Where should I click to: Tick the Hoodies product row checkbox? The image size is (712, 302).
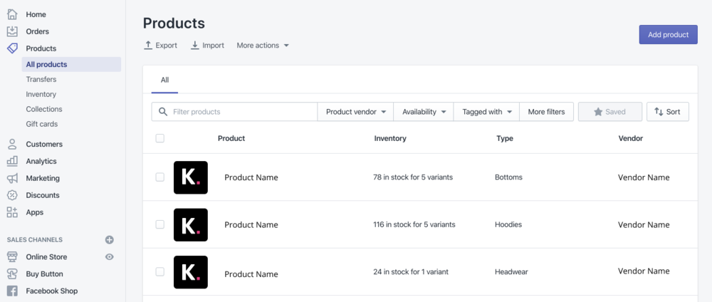(160, 224)
